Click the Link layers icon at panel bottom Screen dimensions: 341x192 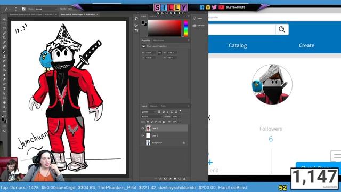156,179
